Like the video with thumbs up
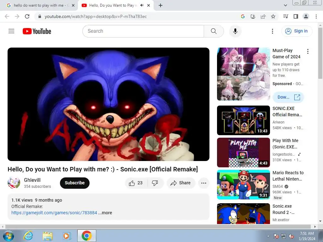Screen dimensions: 323x242 (136, 183)
